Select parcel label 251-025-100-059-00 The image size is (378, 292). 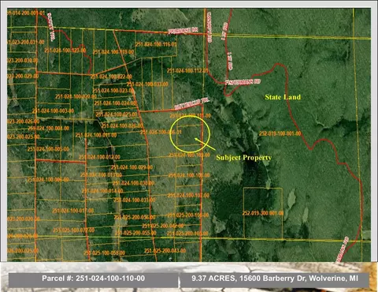point(104,253)
